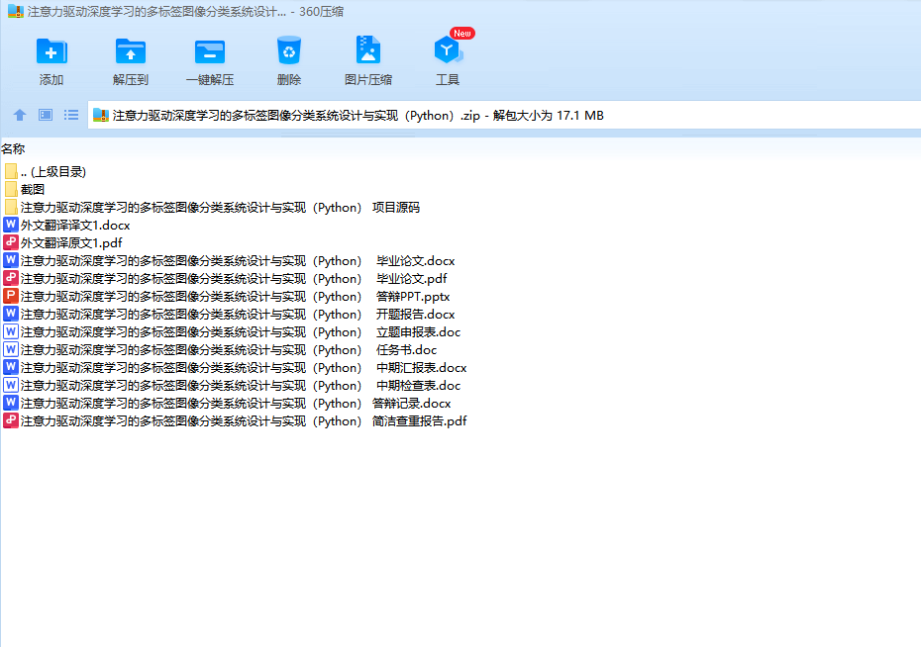Click the Word icon of 毕业论文.docx

[x=11, y=260]
